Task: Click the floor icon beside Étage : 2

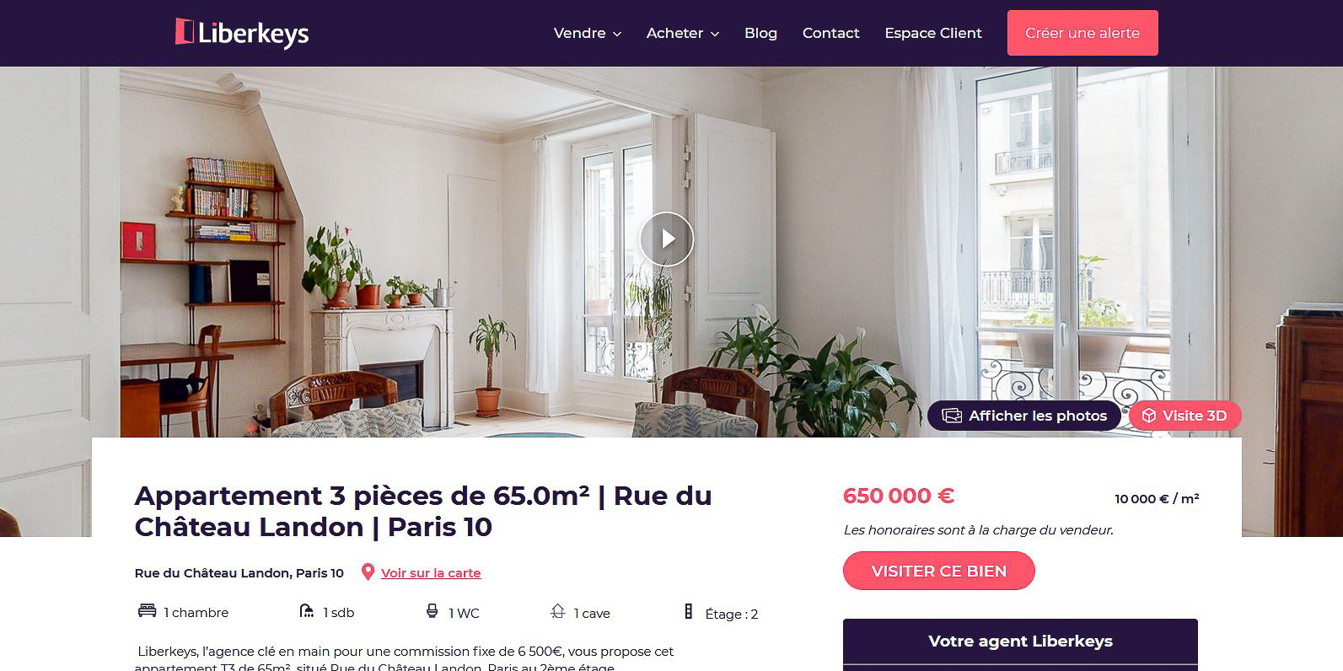Action: (x=688, y=612)
